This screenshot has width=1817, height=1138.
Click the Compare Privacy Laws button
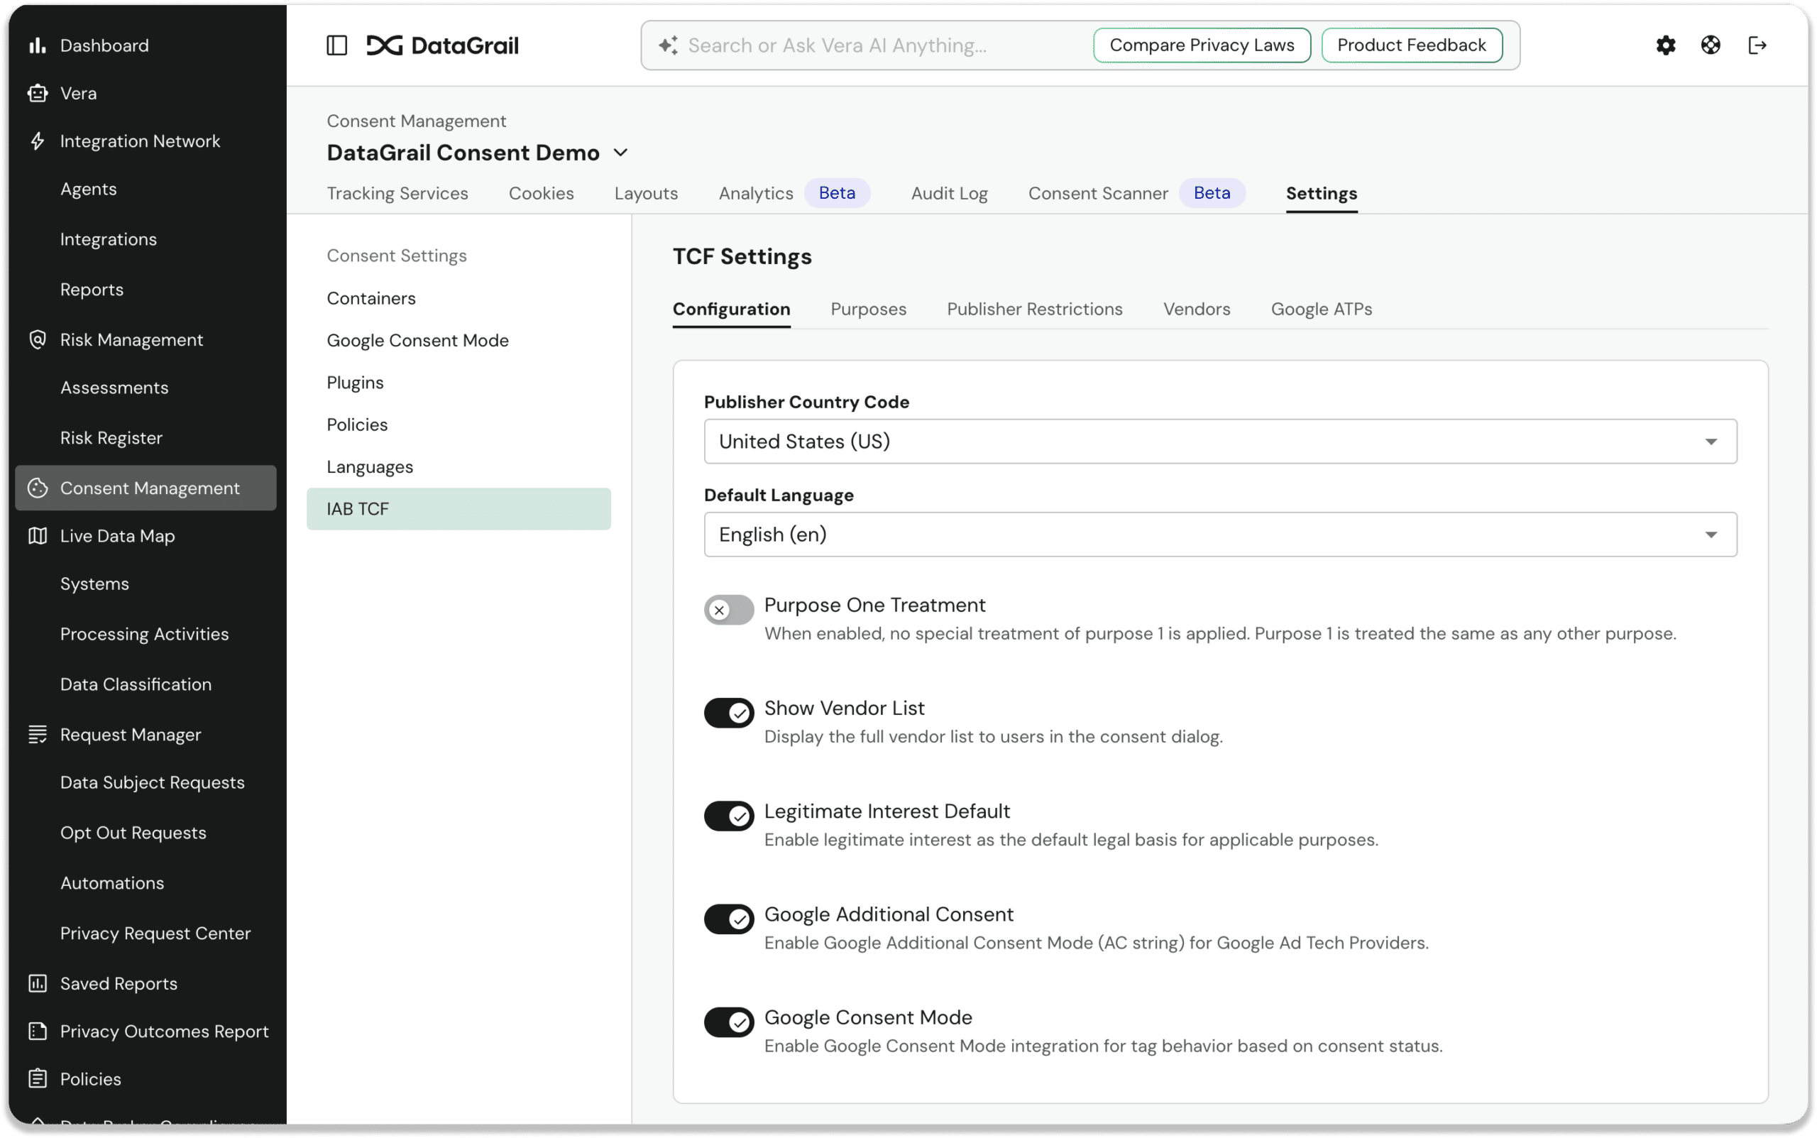[x=1201, y=45]
